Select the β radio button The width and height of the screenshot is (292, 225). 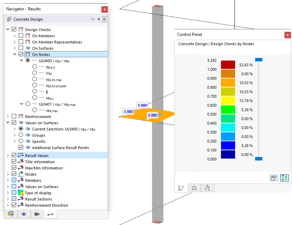[34, 91]
